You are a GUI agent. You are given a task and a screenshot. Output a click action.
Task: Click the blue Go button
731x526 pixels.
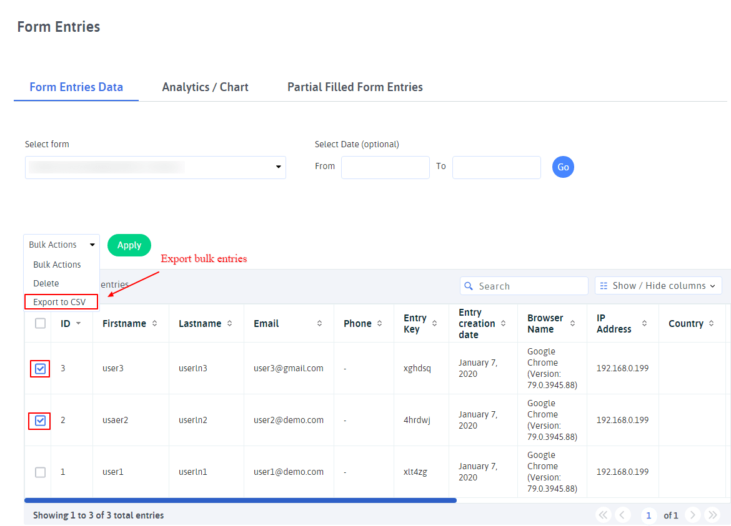pyautogui.click(x=563, y=167)
